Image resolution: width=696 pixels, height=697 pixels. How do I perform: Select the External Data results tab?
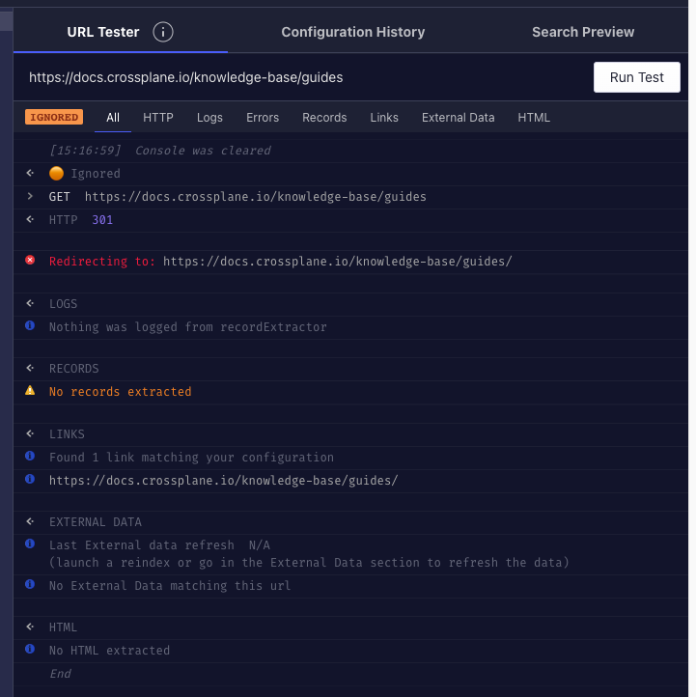pos(458,118)
